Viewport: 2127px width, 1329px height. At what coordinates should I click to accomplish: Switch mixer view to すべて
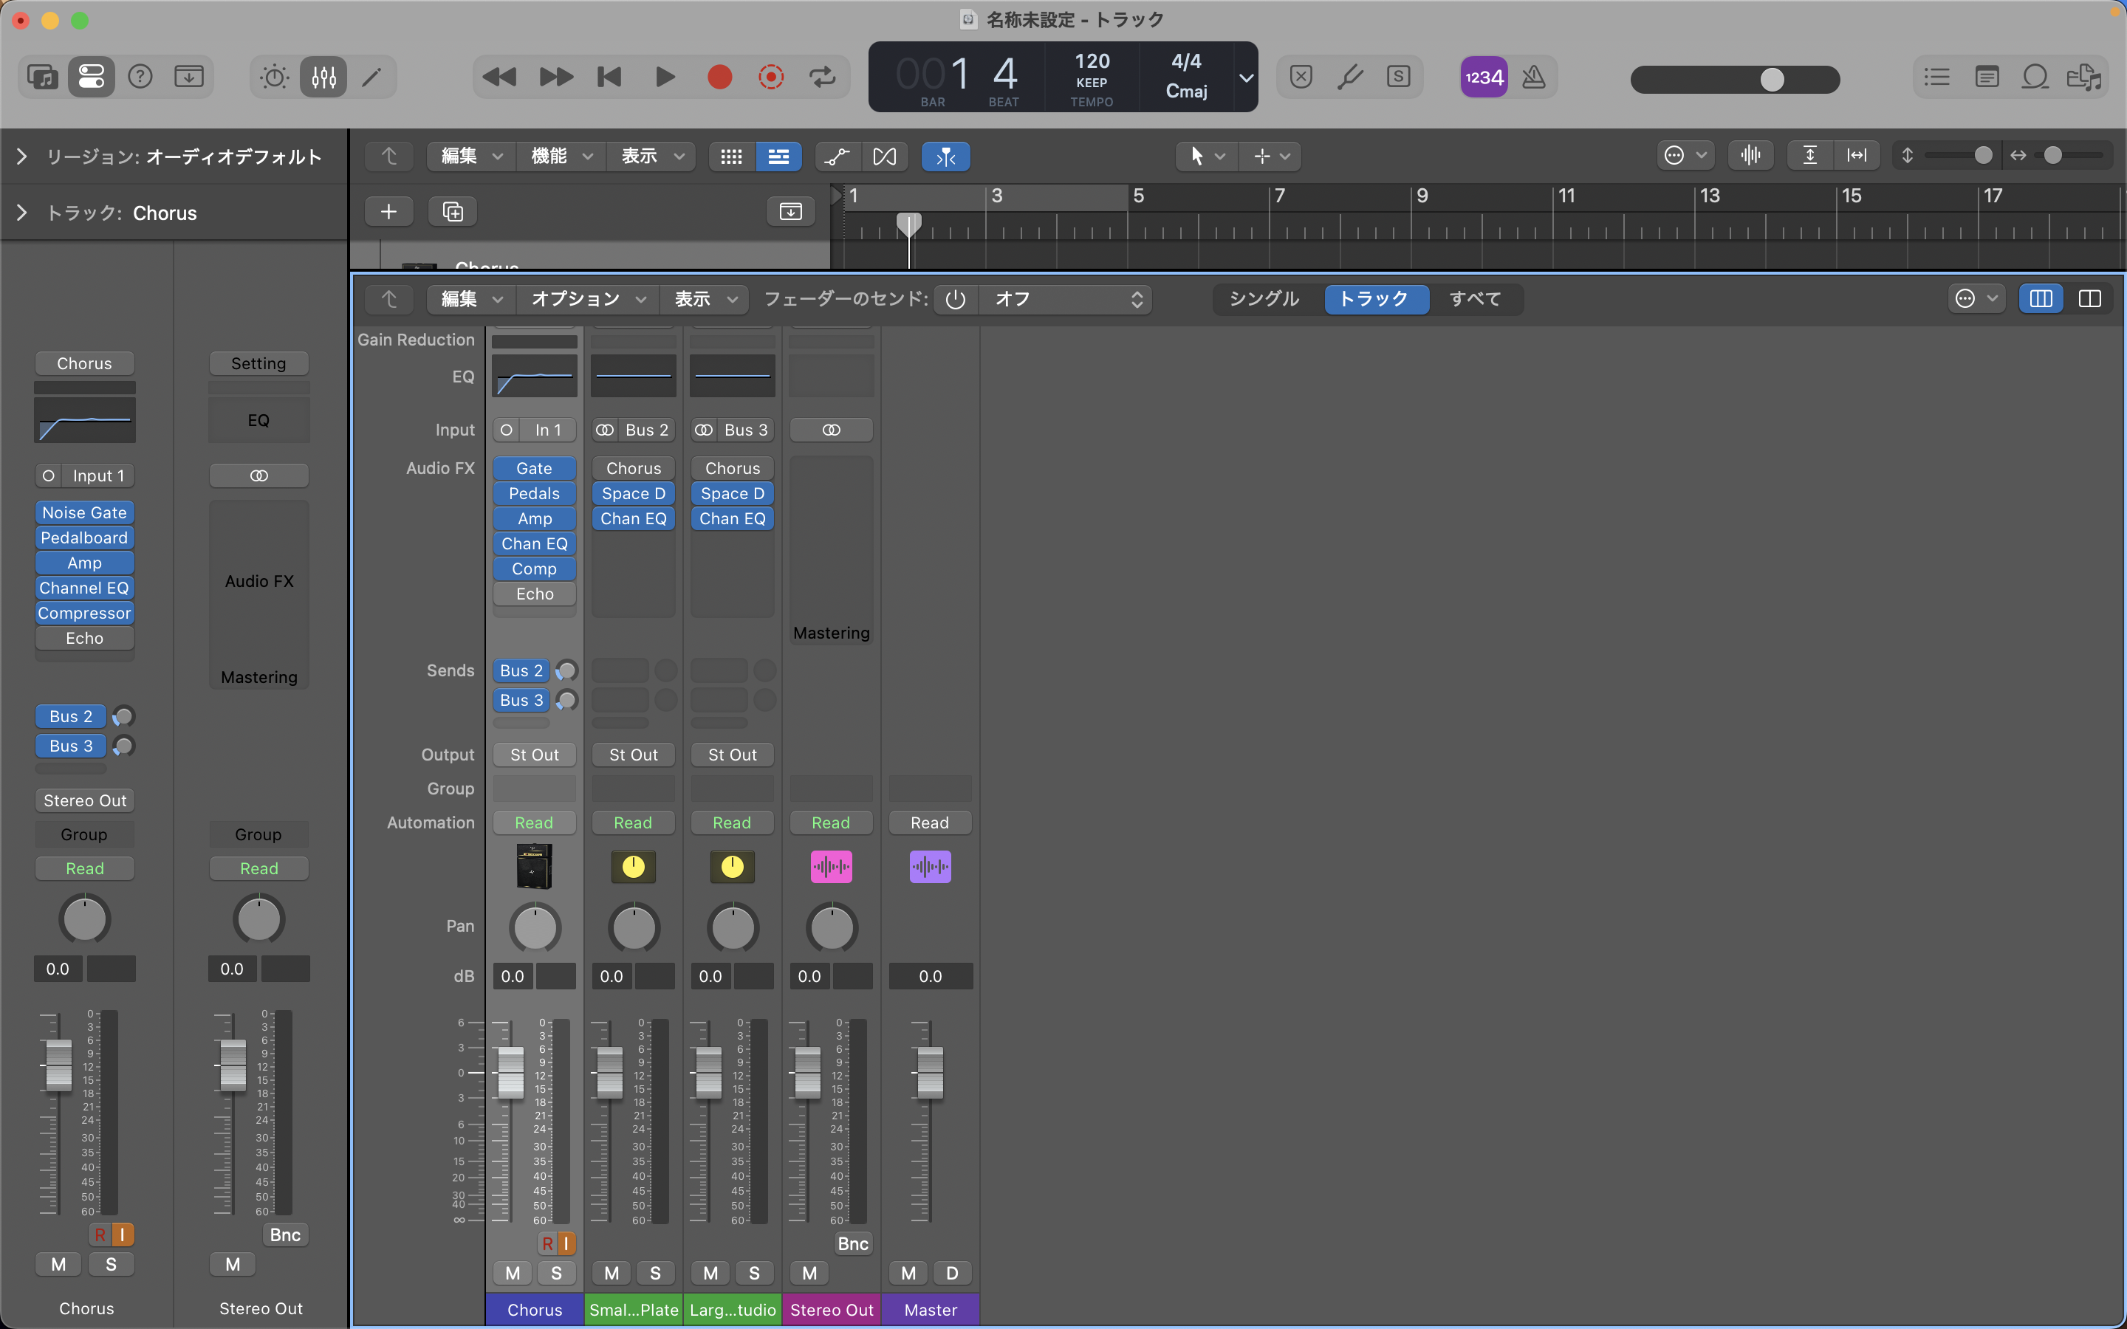[x=1475, y=299]
